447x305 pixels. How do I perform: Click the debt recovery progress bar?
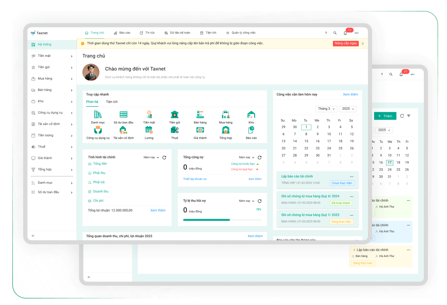pyautogui.click(x=222, y=220)
